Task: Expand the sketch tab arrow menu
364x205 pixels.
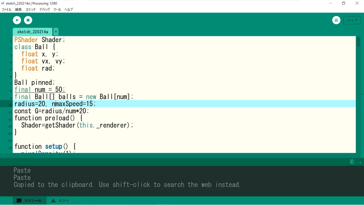Action: click(56, 32)
